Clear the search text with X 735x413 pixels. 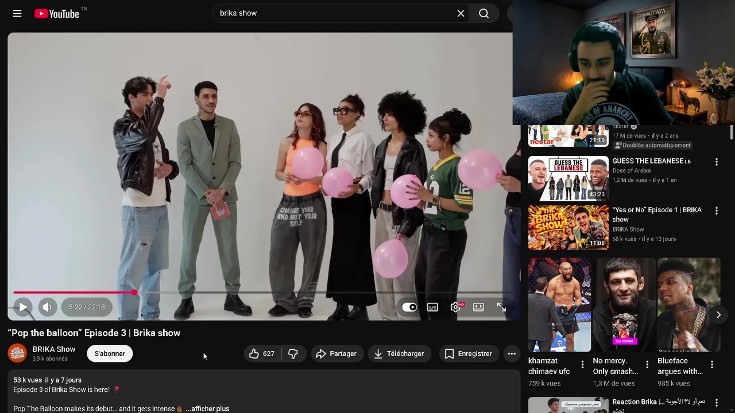pos(461,13)
